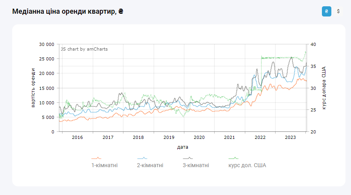Viewport: 351px width, 195px height.
Task: Toggle the 1-кімнатні series label in legend
Action: (x=105, y=165)
